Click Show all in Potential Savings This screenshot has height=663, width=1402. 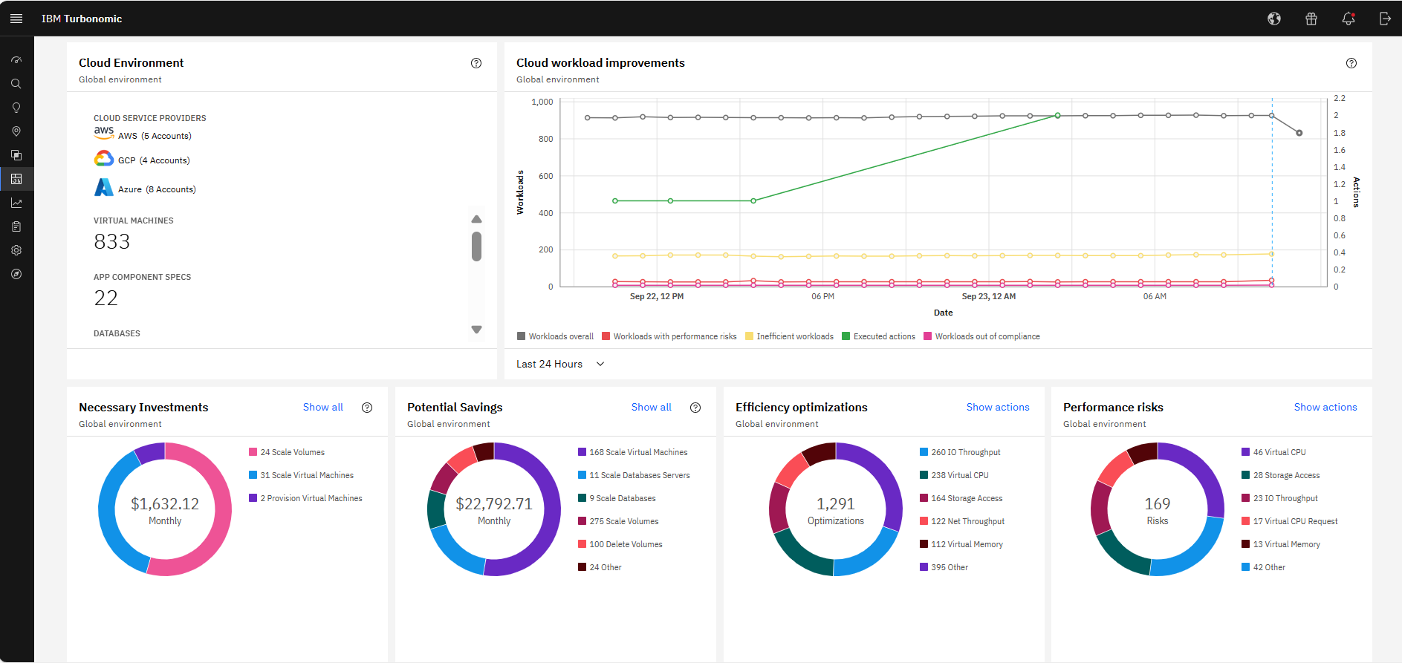[x=651, y=407]
